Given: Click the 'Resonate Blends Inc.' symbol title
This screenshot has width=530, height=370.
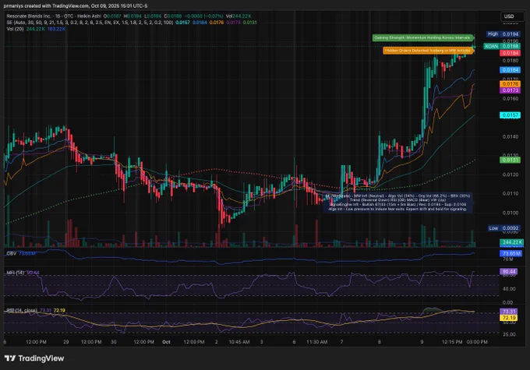Looking at the screenshot, I should pos(29,16).
